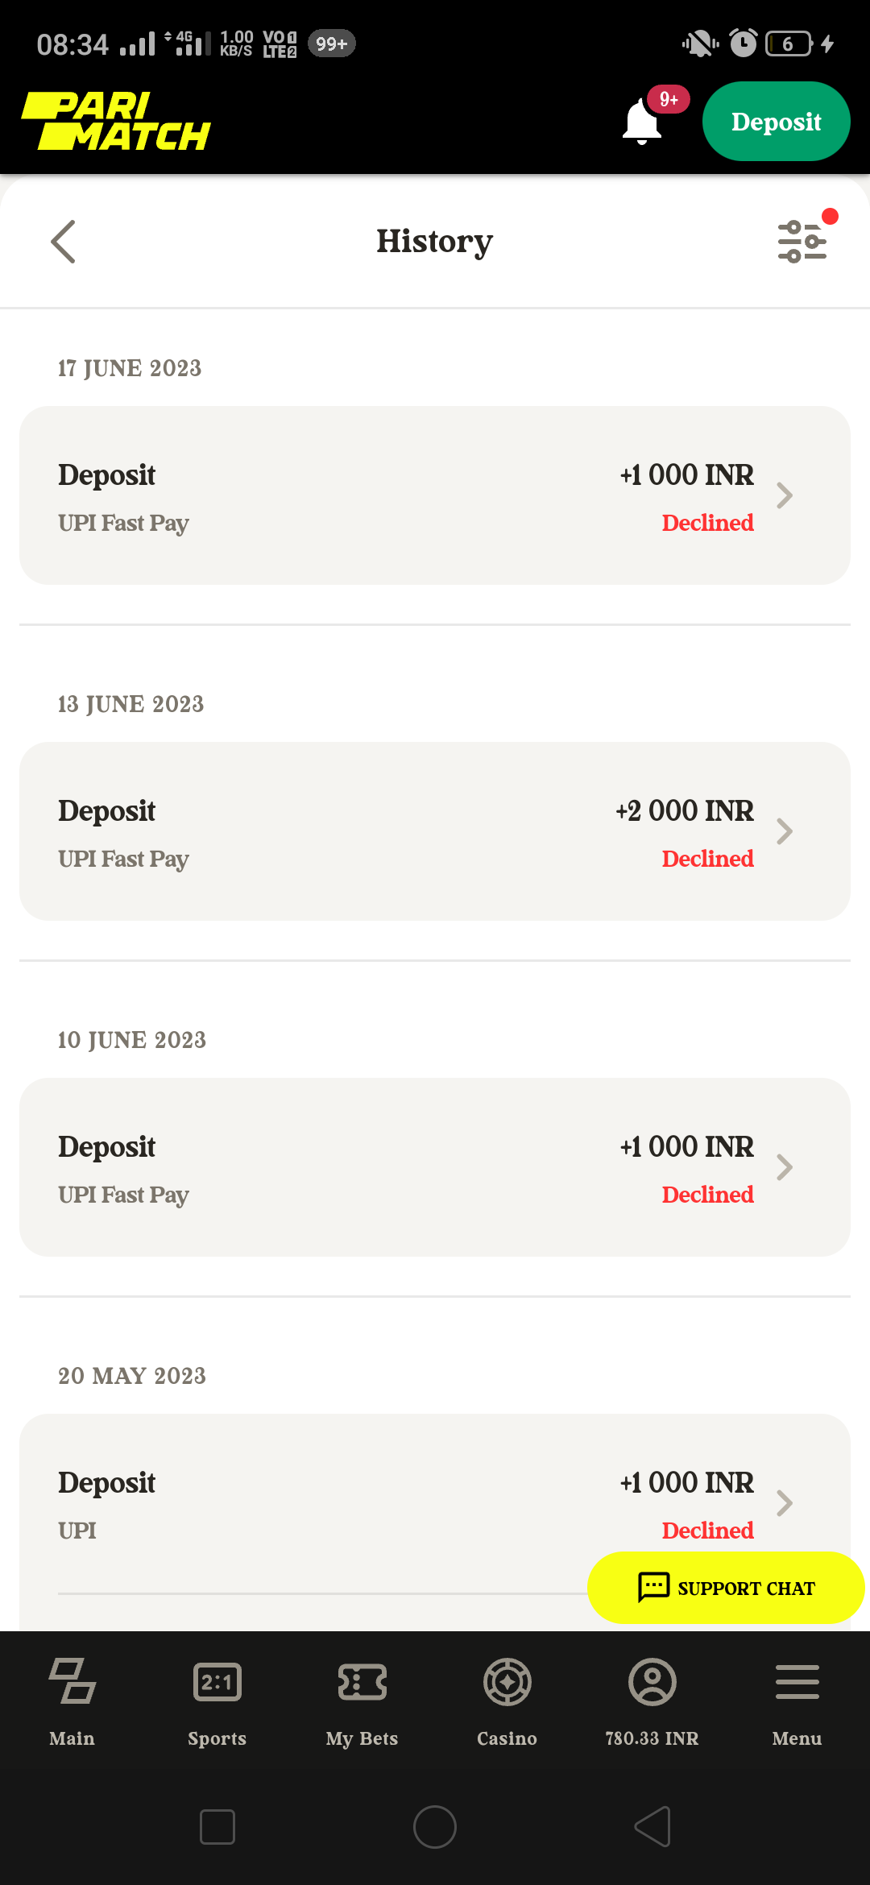The height and width of the screenshot is (1885, 870).
Task: Open the notifications bell
Action: (x=642, y=122)
